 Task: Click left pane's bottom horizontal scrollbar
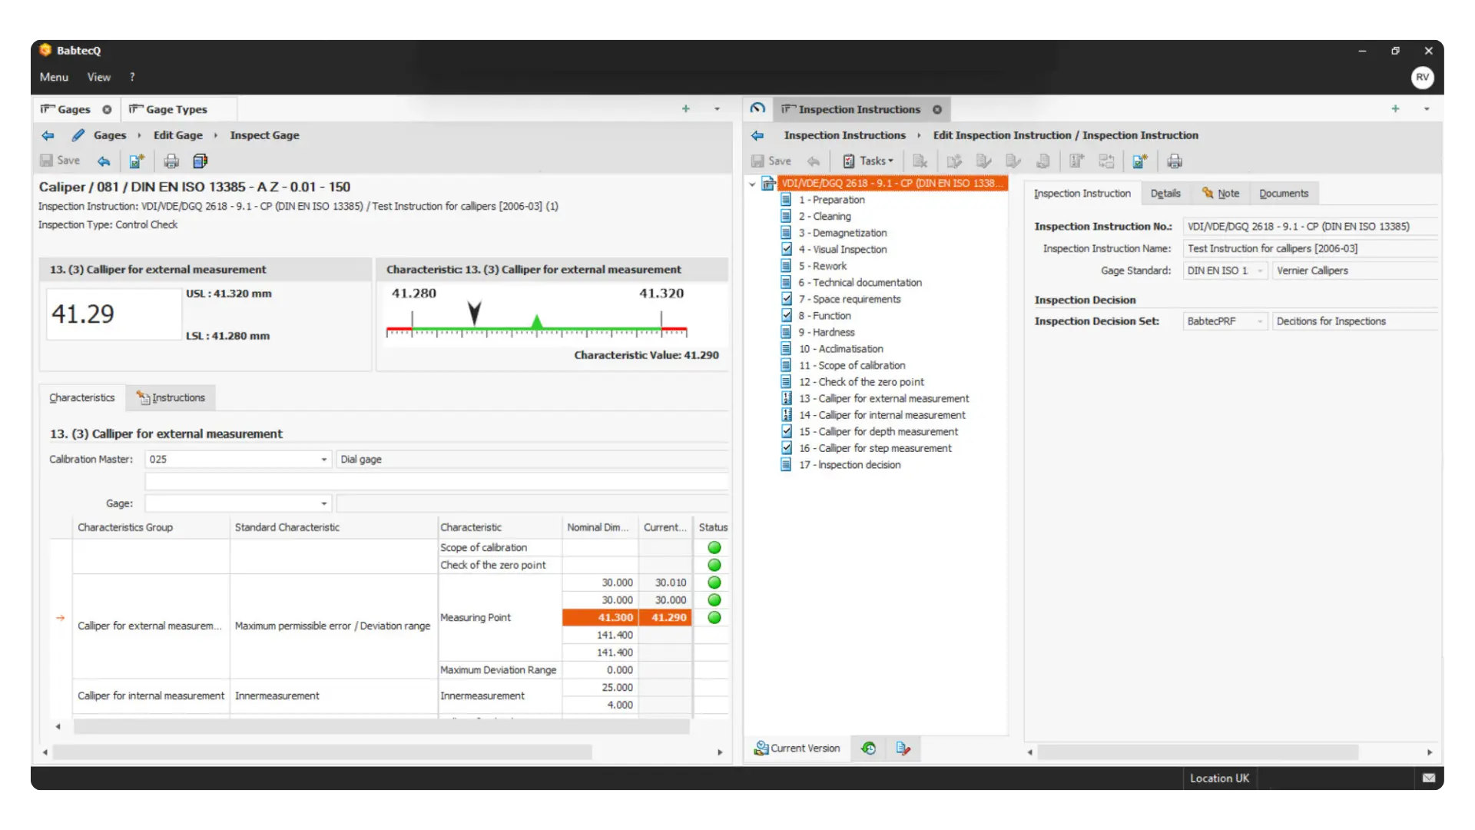tap(321, 752)
